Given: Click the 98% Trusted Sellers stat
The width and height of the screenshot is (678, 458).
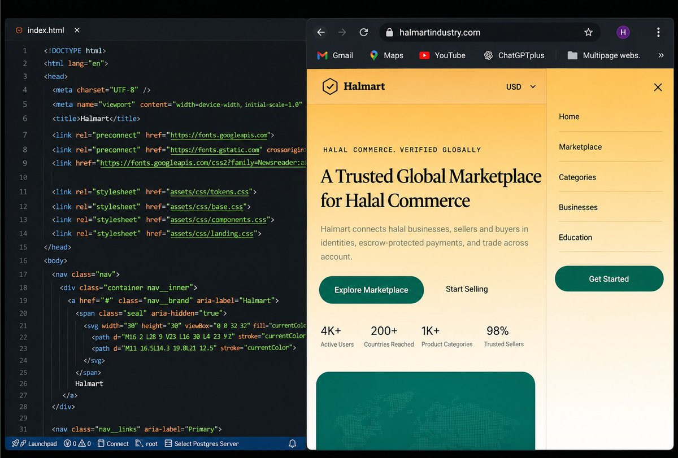Looking at the screenshot, I should (x=504, y=336).
